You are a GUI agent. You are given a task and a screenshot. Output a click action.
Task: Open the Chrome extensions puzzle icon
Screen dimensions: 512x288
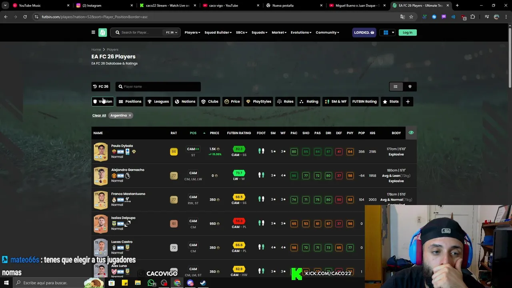point(472,17)
